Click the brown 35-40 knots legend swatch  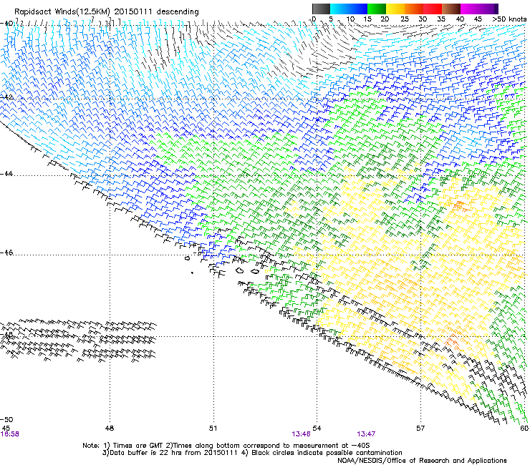pyautogui.click(x=451, y=9)
